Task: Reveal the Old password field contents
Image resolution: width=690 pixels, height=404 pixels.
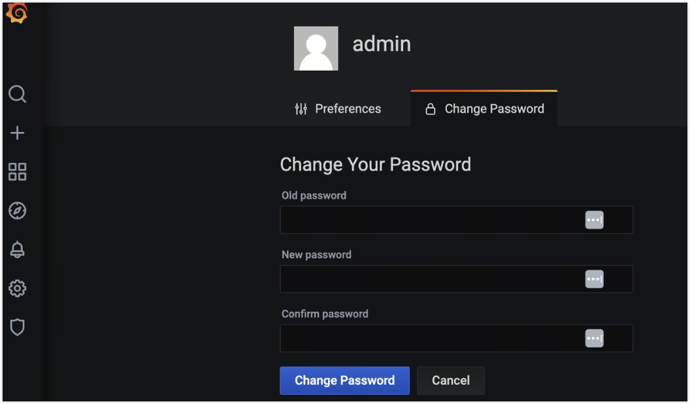Action: (x=594, y=220)
